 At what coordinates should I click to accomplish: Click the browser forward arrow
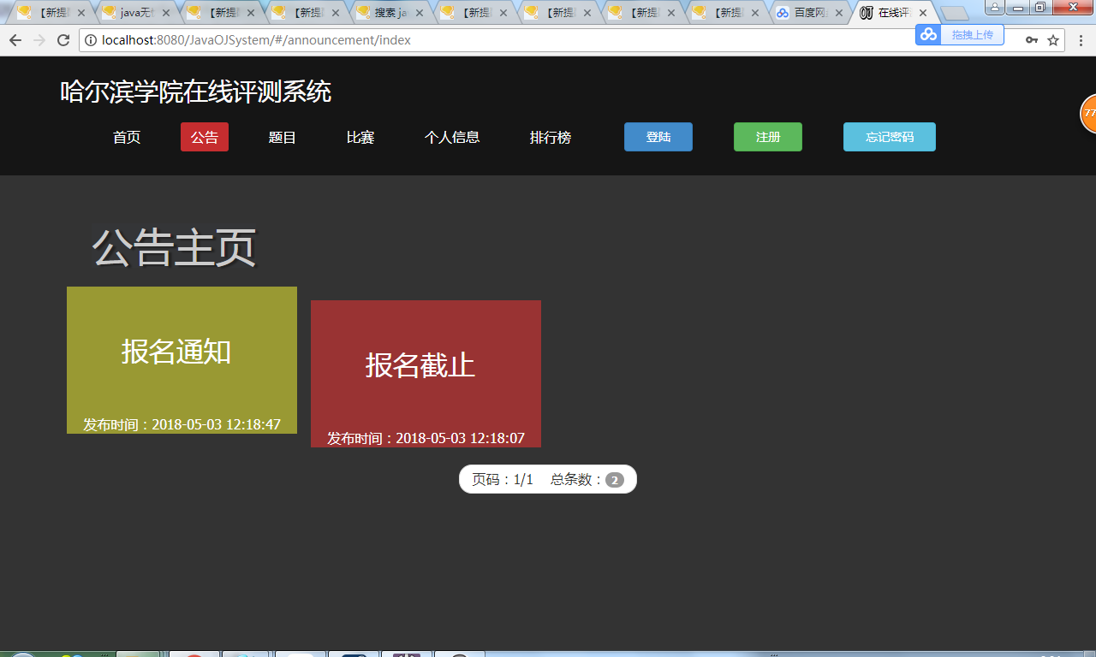[41, 39]
